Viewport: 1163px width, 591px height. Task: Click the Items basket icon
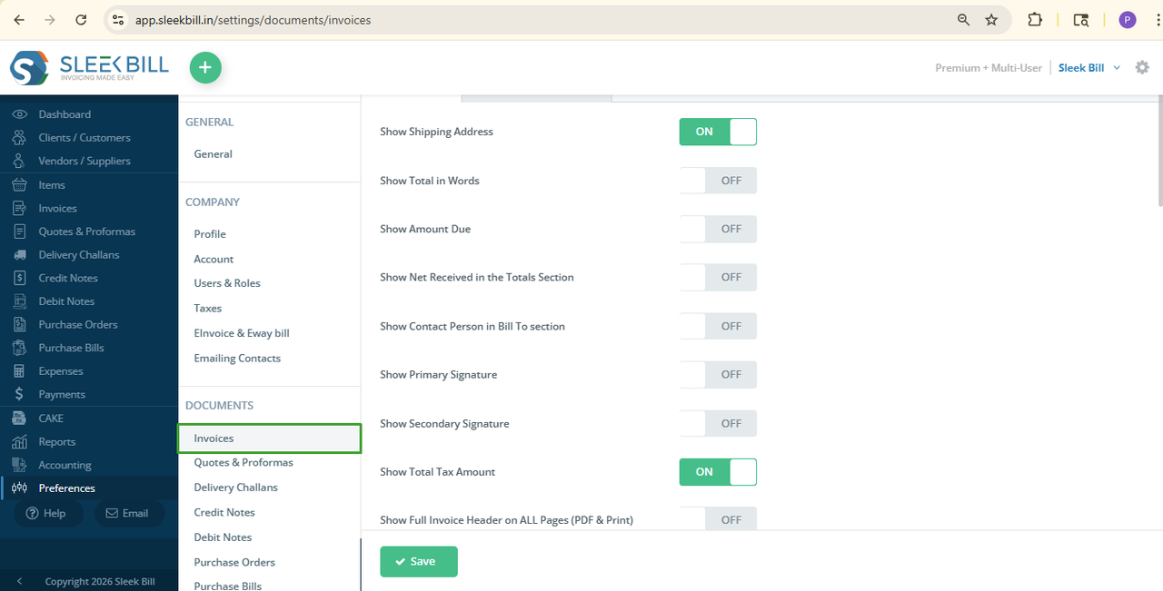point(19,184)
